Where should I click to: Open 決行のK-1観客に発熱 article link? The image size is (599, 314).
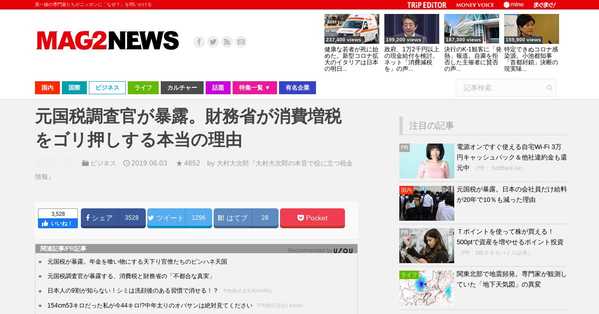(x=472, y=59)
